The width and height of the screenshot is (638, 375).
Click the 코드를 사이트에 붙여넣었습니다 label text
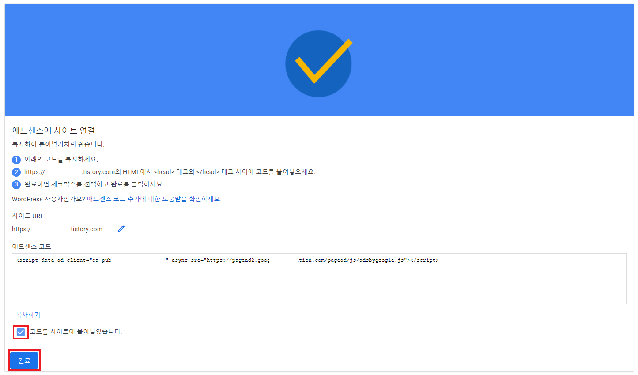pos(76,332)
